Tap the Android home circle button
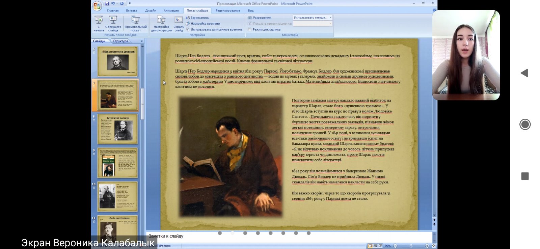 (525, 124)
